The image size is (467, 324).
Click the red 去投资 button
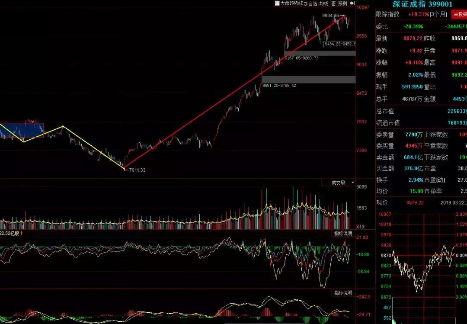(x=460, y=14)
